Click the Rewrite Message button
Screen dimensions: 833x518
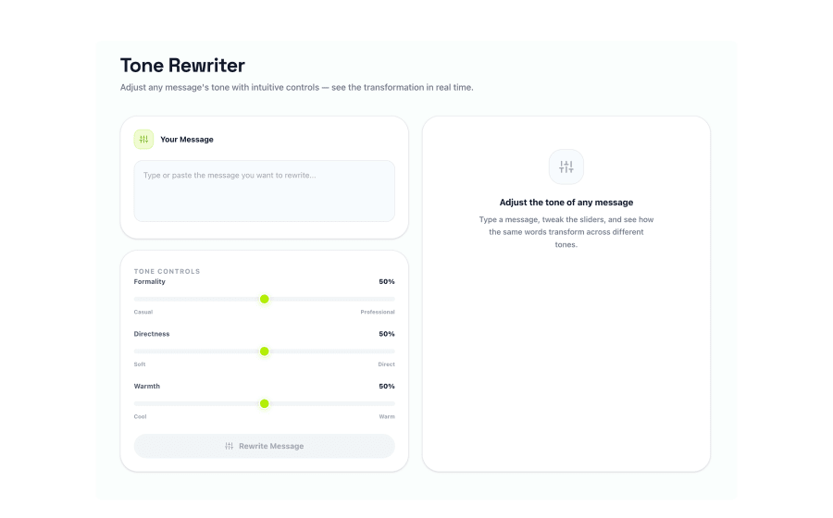click(264, 446)
